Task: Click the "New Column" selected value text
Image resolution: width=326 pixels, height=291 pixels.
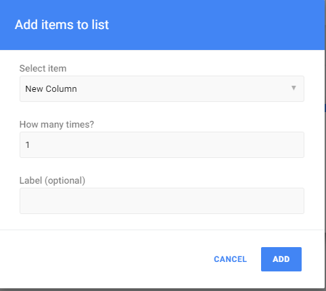Action: tap(51, 89)
